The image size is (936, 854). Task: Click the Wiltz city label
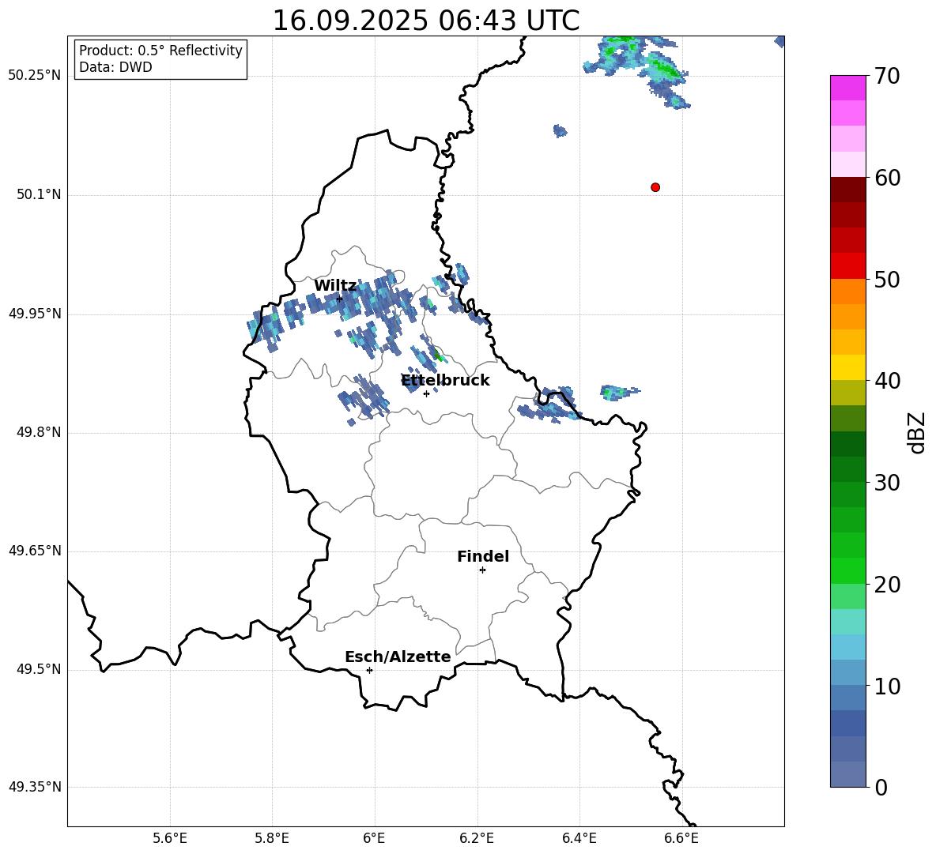[x=335, y=286]
